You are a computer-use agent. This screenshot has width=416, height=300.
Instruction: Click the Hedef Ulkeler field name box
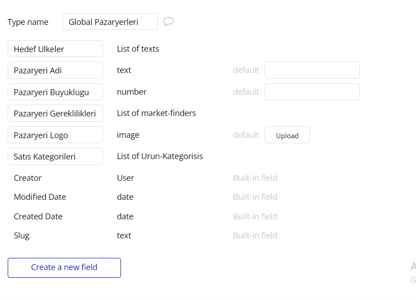coord(55,49)
